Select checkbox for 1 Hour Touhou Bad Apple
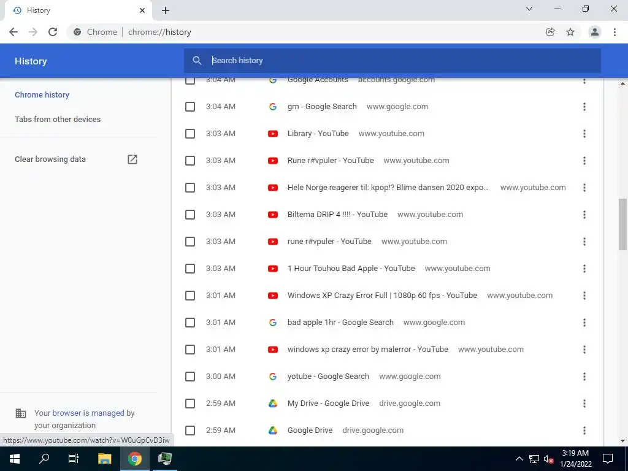The image size is (628, 471). click(190, 269)
